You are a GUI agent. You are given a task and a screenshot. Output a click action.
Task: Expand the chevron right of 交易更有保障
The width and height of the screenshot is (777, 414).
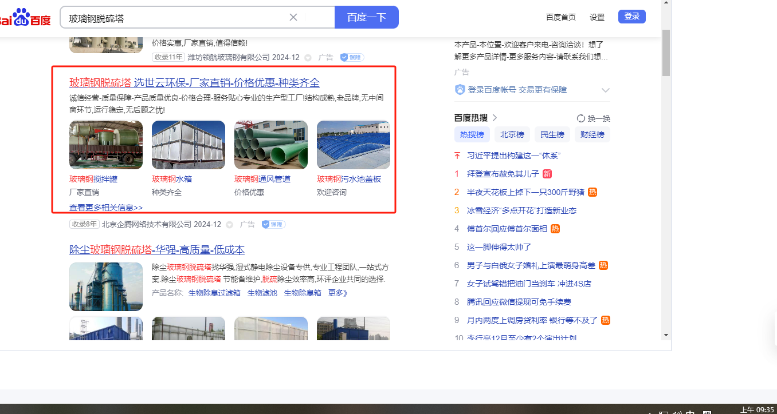(606, 90)
